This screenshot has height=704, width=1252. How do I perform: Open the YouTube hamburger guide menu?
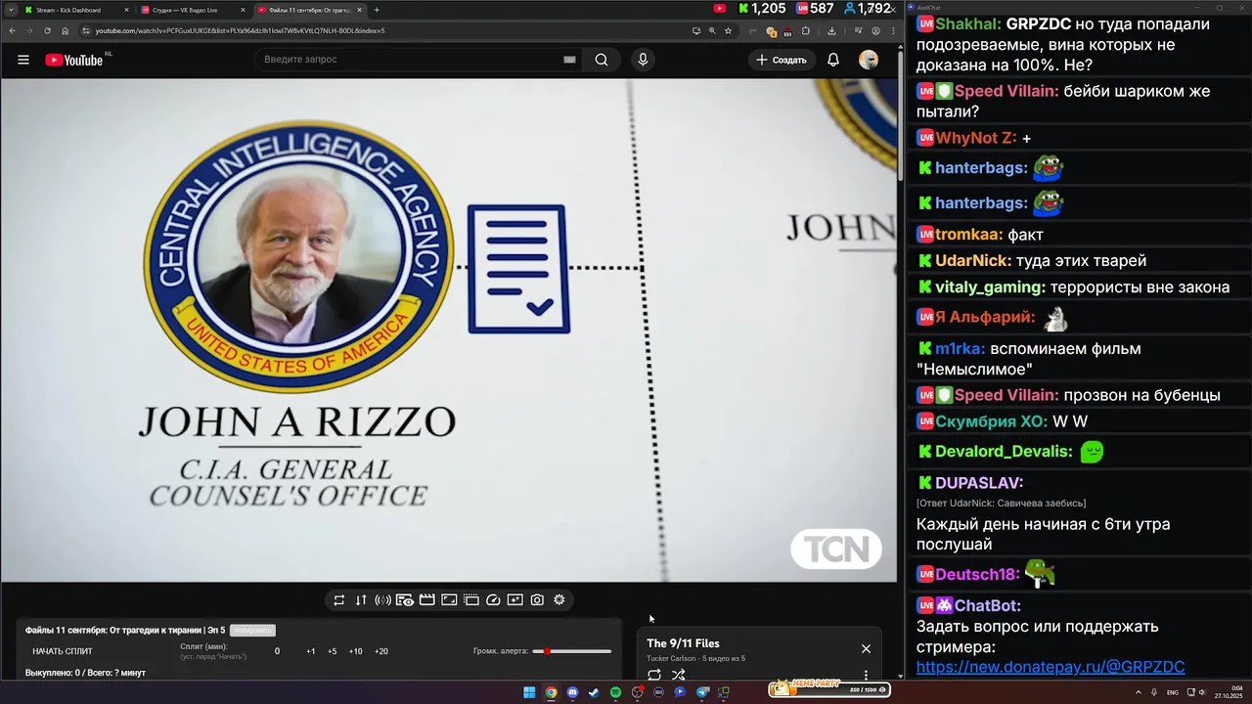pos(23,60)
